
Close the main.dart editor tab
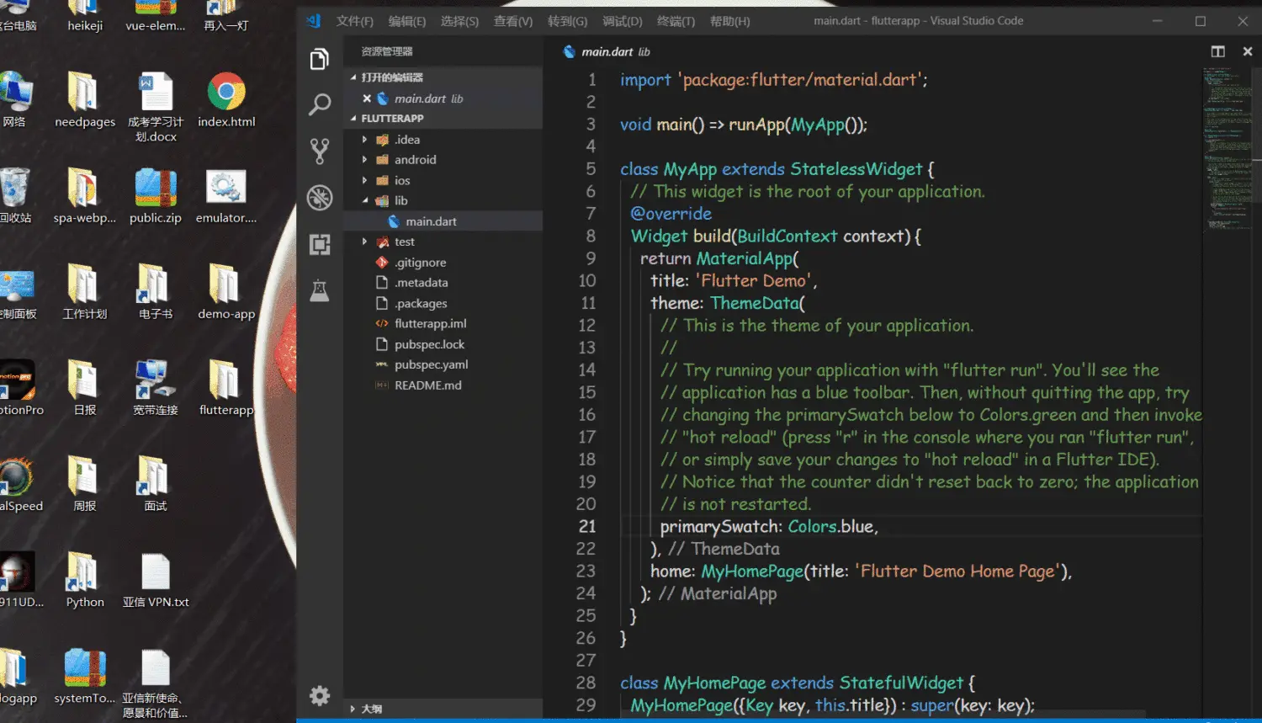point(1247,51)
